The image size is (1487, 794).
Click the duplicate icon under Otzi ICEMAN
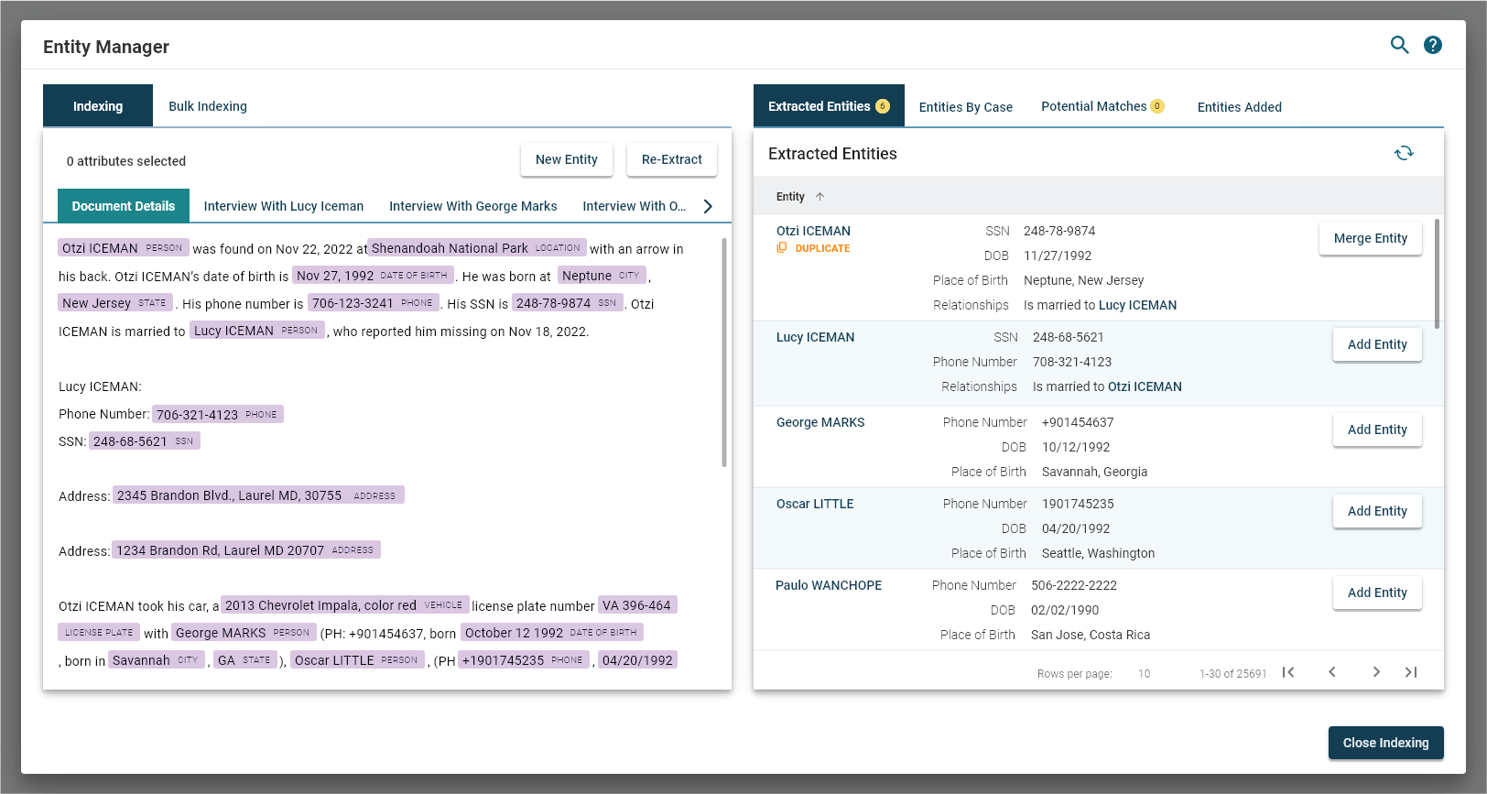pyautogui.click(x=781, y=248)
